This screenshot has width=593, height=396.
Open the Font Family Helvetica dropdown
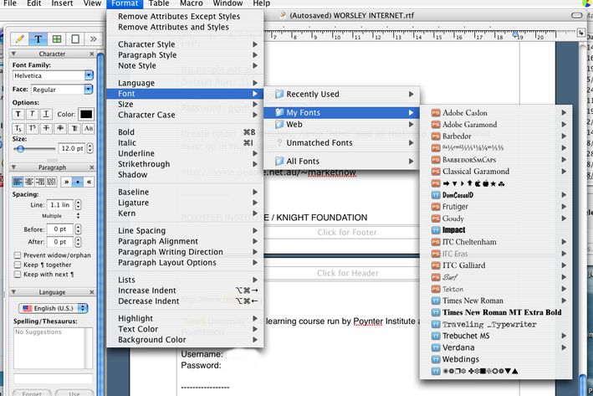pyautogui.click(x=89, y=75)
